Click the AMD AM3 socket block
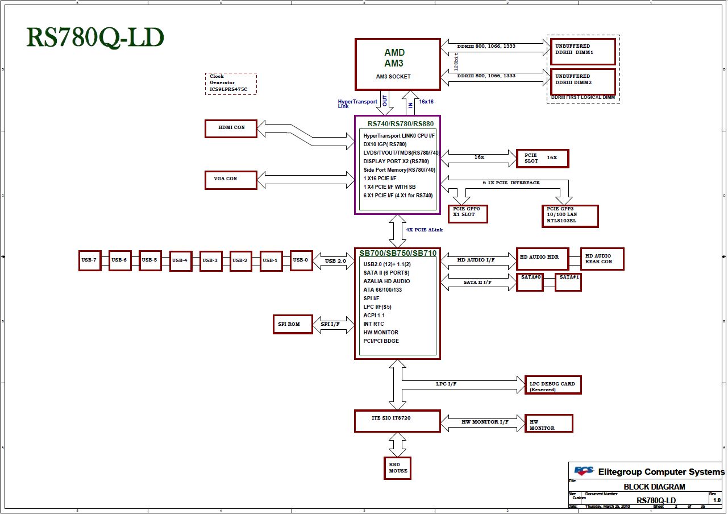 [x=398, y=64]
